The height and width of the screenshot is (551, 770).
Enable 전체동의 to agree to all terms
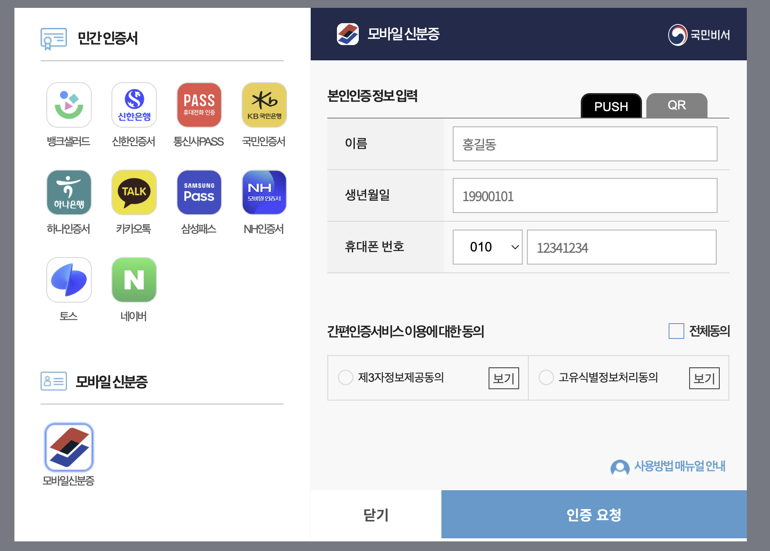pyautogui.click(x=676, y=332)
